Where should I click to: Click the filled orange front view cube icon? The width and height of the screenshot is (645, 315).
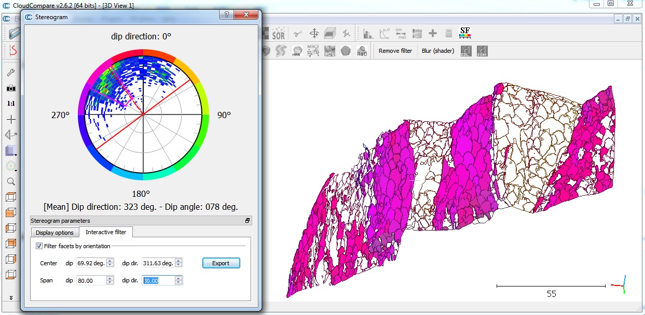pos(11,212)
